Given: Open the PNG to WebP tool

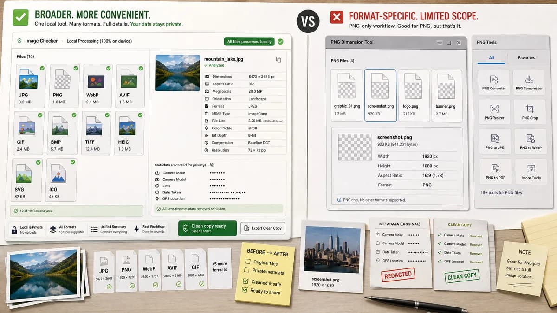Looking at the screenshot, I should pos(530,141).
